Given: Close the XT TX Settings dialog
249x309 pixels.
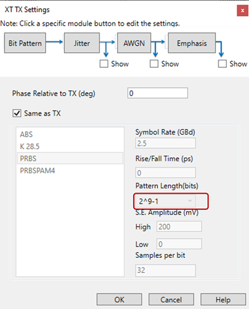Looking at the screenshot, I should [x=243, y=11].
